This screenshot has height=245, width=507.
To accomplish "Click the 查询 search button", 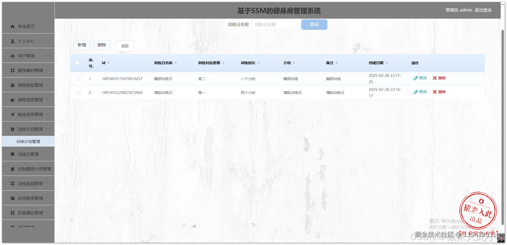I will pyautogui.click(x=314, y=24).
